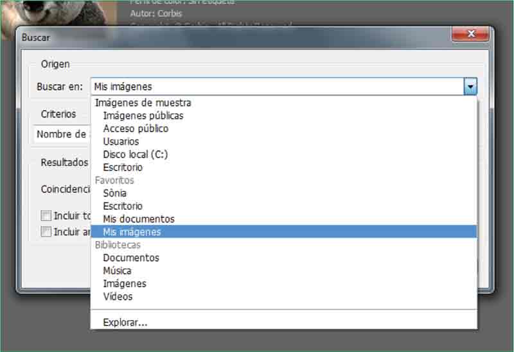Pick Vídeos library from dropdown
The height and width of the screenshot is (352, 514).
pyautogui.click(x=118, y=297)
